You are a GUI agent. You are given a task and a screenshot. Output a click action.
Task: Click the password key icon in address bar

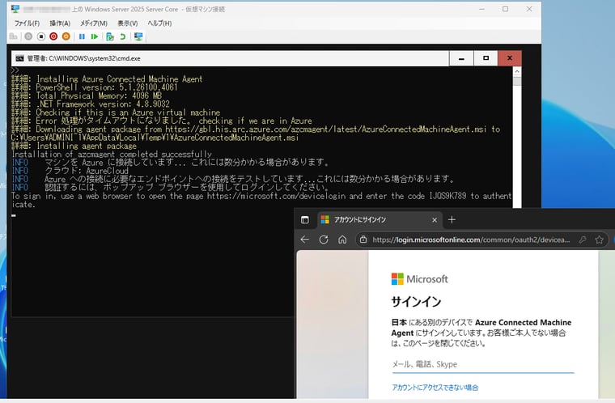[x=583, y=240]
